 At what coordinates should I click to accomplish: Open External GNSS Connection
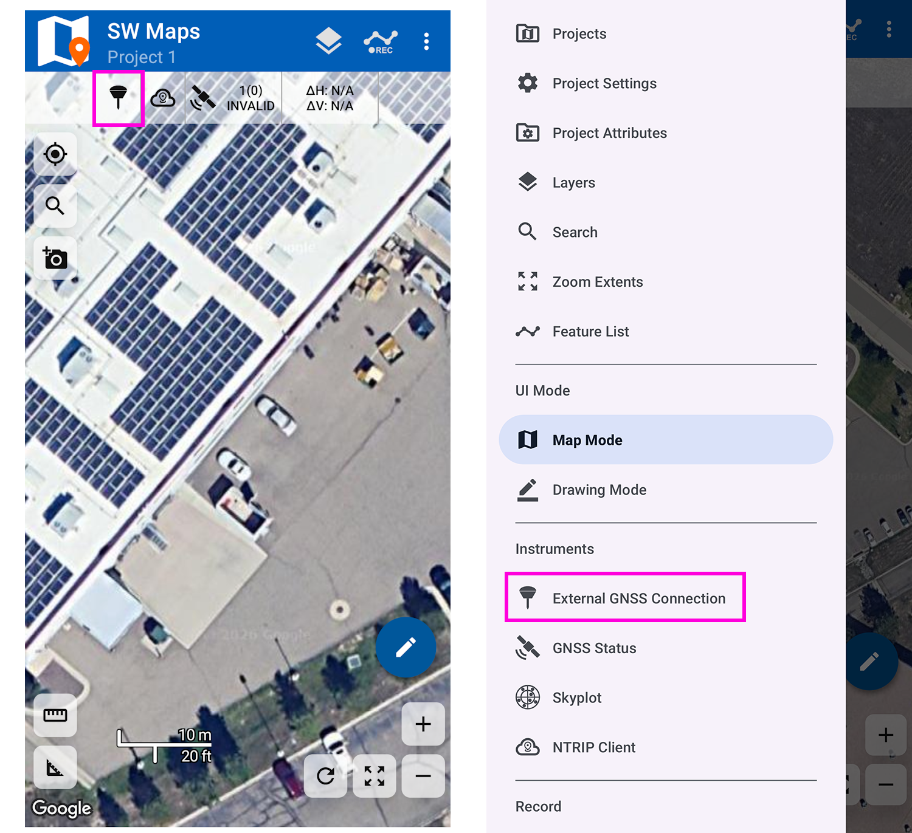click(x=666, y=598)
